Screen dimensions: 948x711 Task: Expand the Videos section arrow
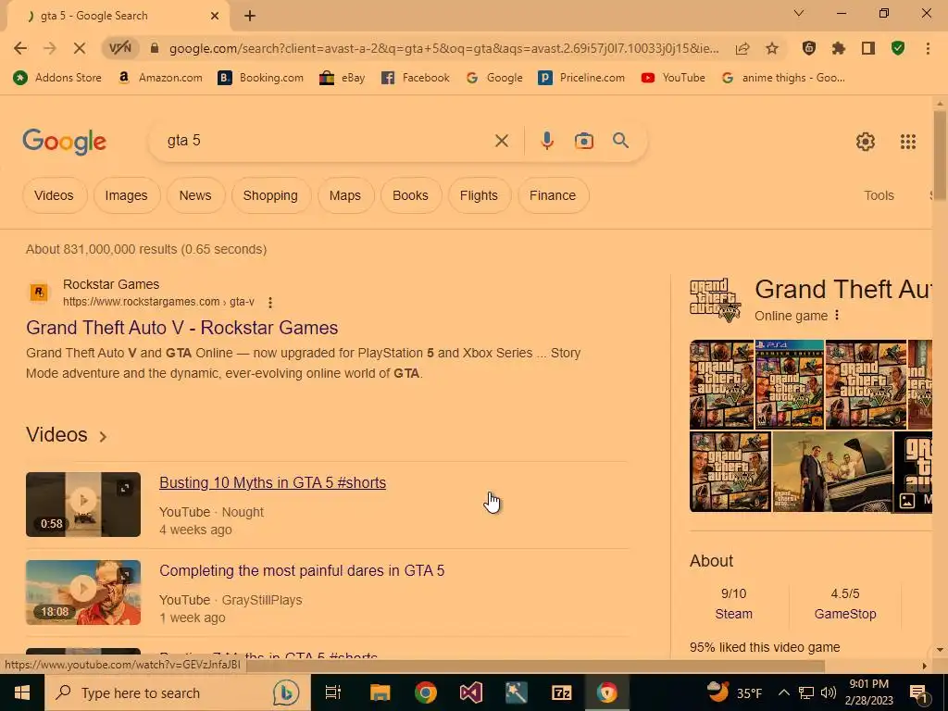pyautogui.click(x=104, y=437)
